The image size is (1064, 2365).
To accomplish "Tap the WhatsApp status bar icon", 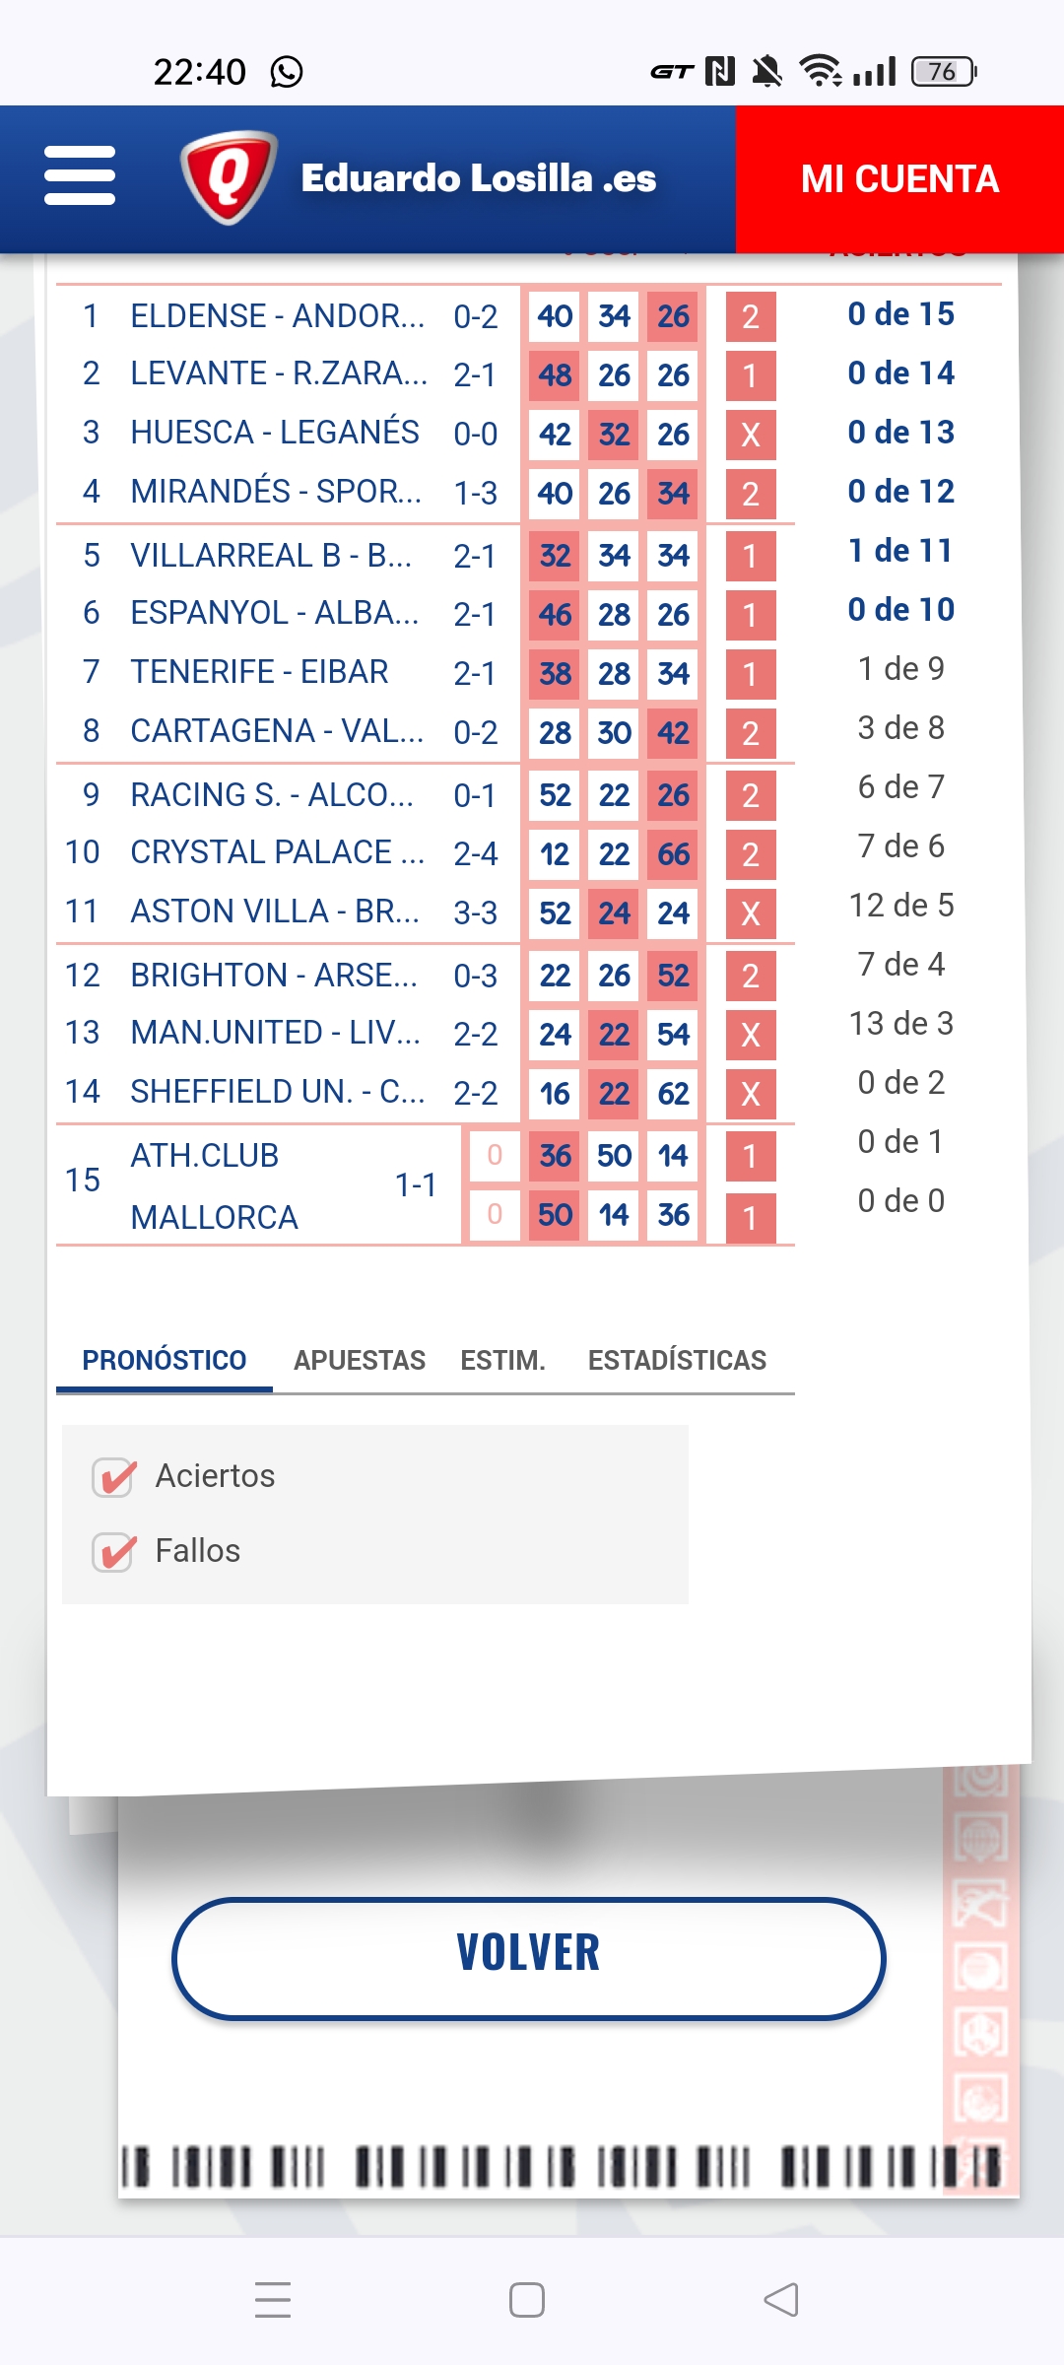I will pos(287,72).
